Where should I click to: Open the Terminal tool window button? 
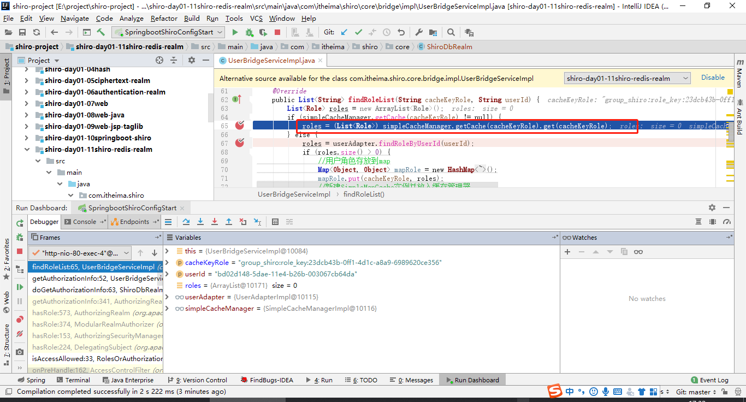click(73, 380)
